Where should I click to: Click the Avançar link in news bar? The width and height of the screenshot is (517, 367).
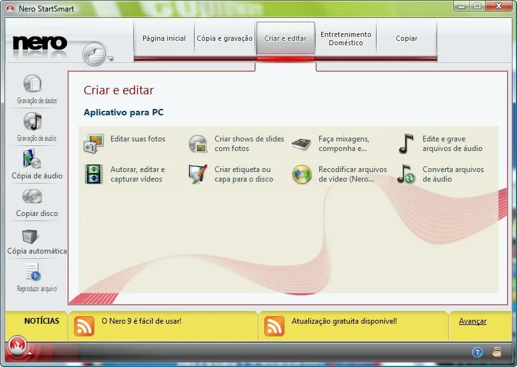[x=472, y=321]
